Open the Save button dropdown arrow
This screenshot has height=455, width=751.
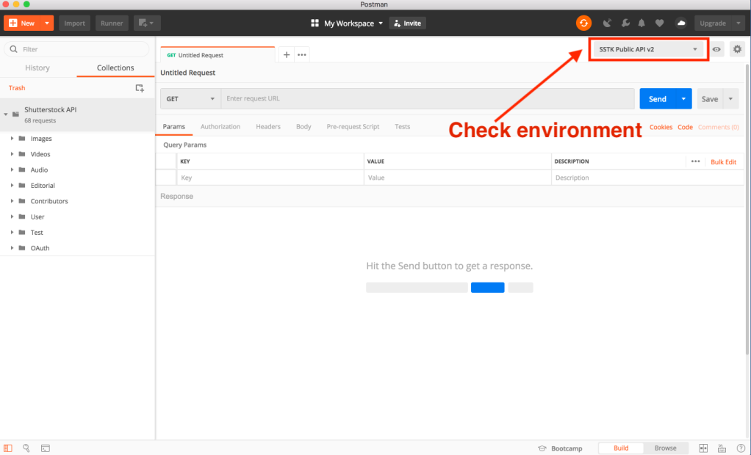(730, 98)
